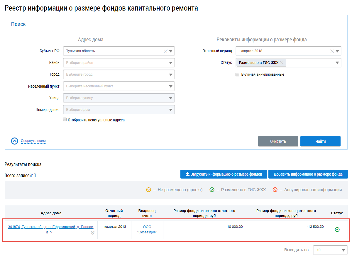Viewport: 352px width, 258px height.
Task: Open the Субъект РФ dropdown
Action: (171, 51)
